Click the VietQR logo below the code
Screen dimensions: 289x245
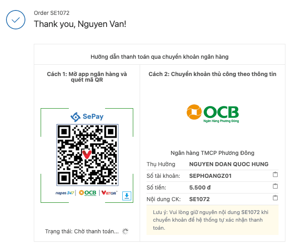(x=109, y=193)
